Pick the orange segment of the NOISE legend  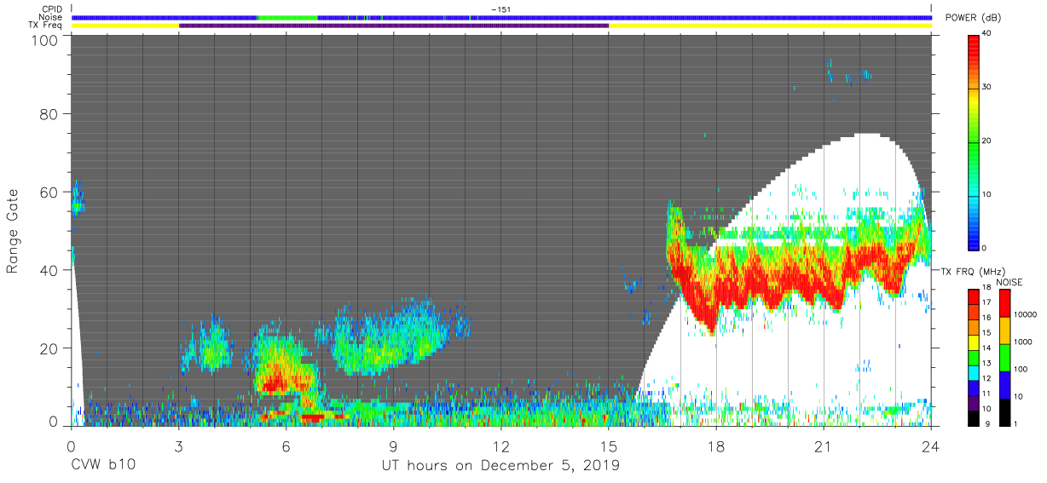(x=1004, y=331)
